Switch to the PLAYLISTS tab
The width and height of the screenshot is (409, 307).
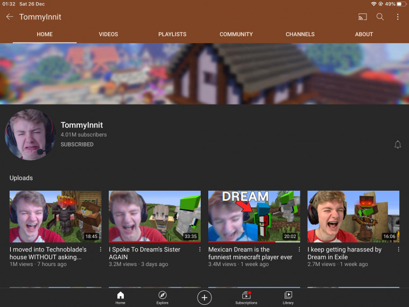click(172, 34)
